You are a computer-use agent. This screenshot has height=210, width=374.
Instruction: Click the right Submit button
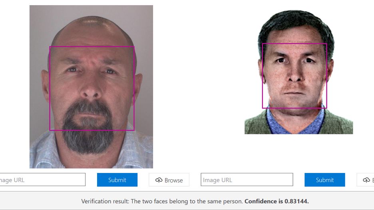click(324, 180)
